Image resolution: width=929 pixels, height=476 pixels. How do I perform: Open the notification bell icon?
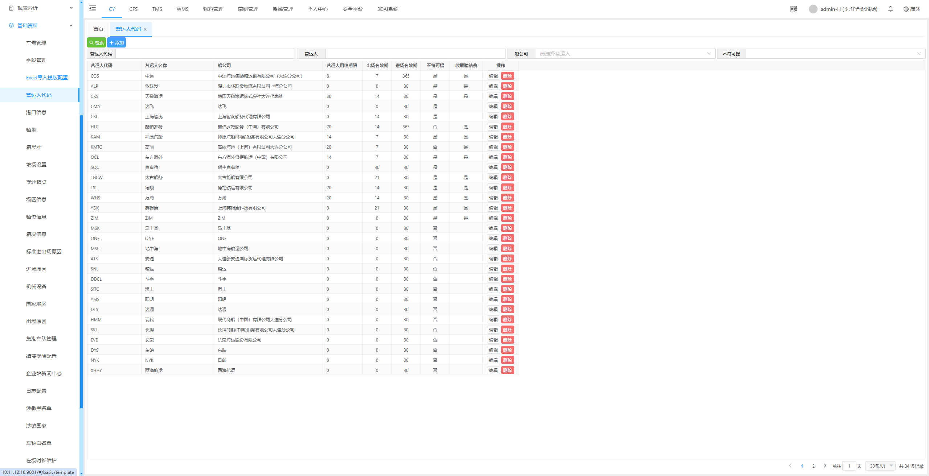click(x=890, y=9)
